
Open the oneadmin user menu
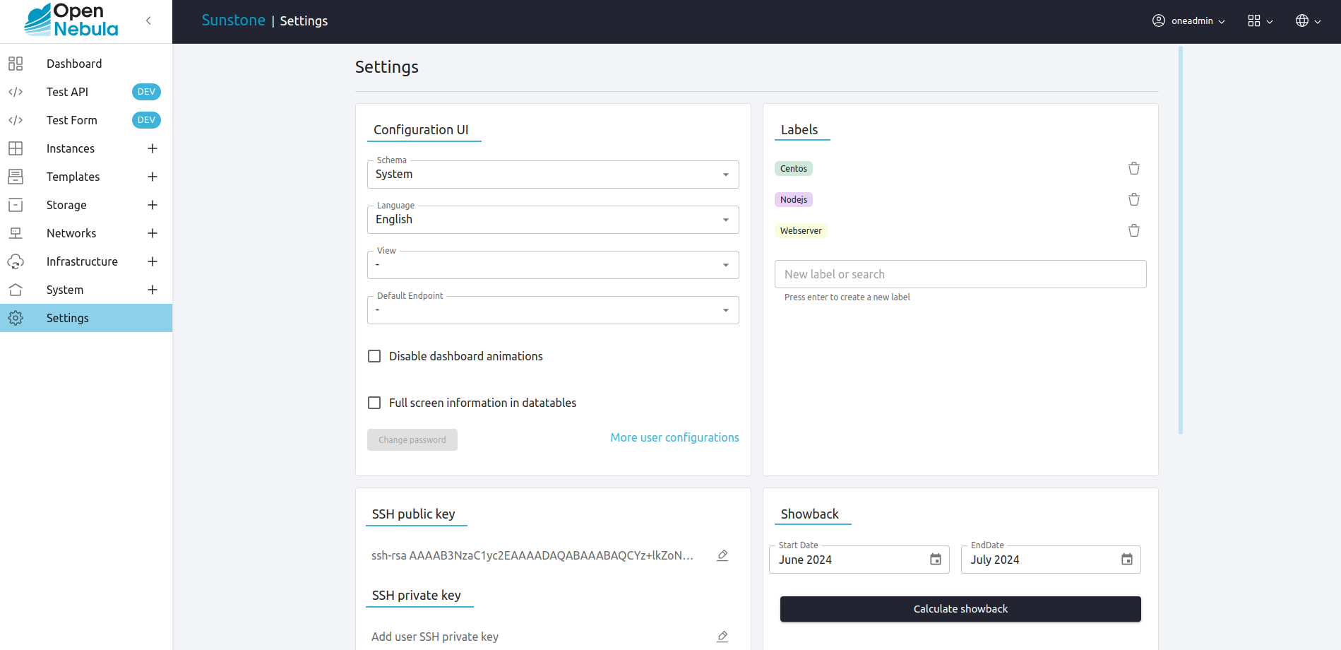(1189, 20)
